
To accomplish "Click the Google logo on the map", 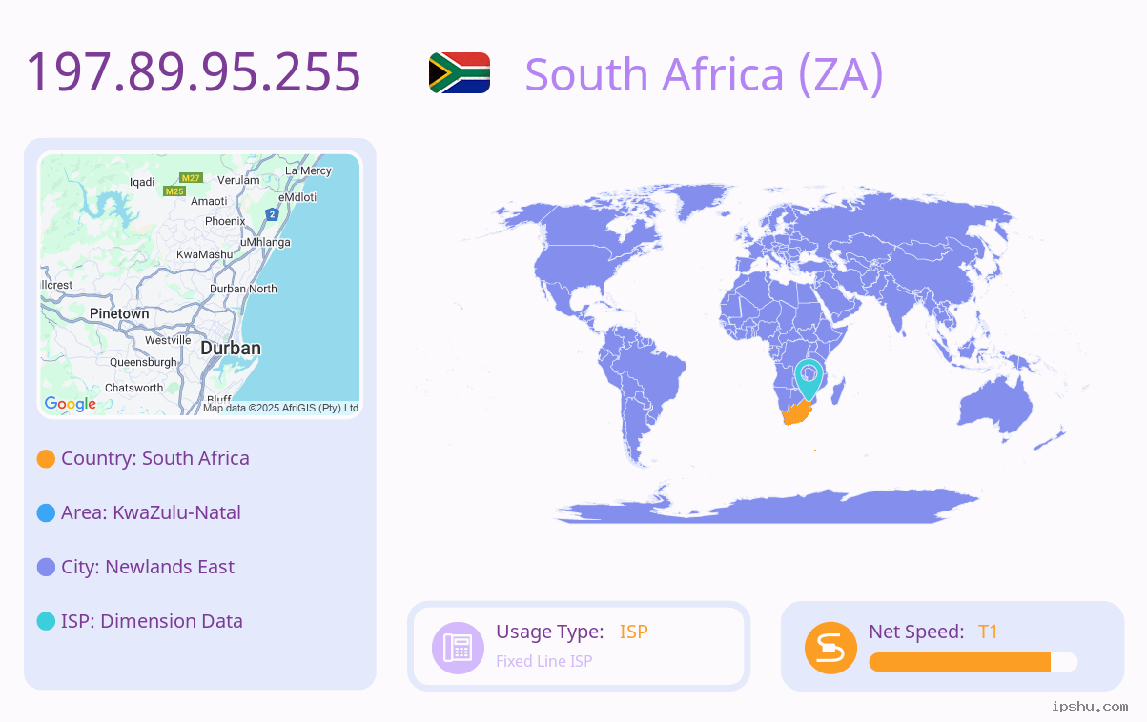I will [71, 404].
